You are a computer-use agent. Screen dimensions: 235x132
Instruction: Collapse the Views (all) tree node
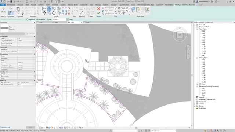(195, 25)
